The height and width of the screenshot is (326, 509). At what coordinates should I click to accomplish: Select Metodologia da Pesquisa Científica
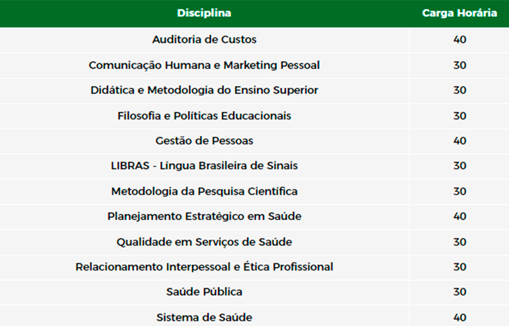[x=204, y=191]
